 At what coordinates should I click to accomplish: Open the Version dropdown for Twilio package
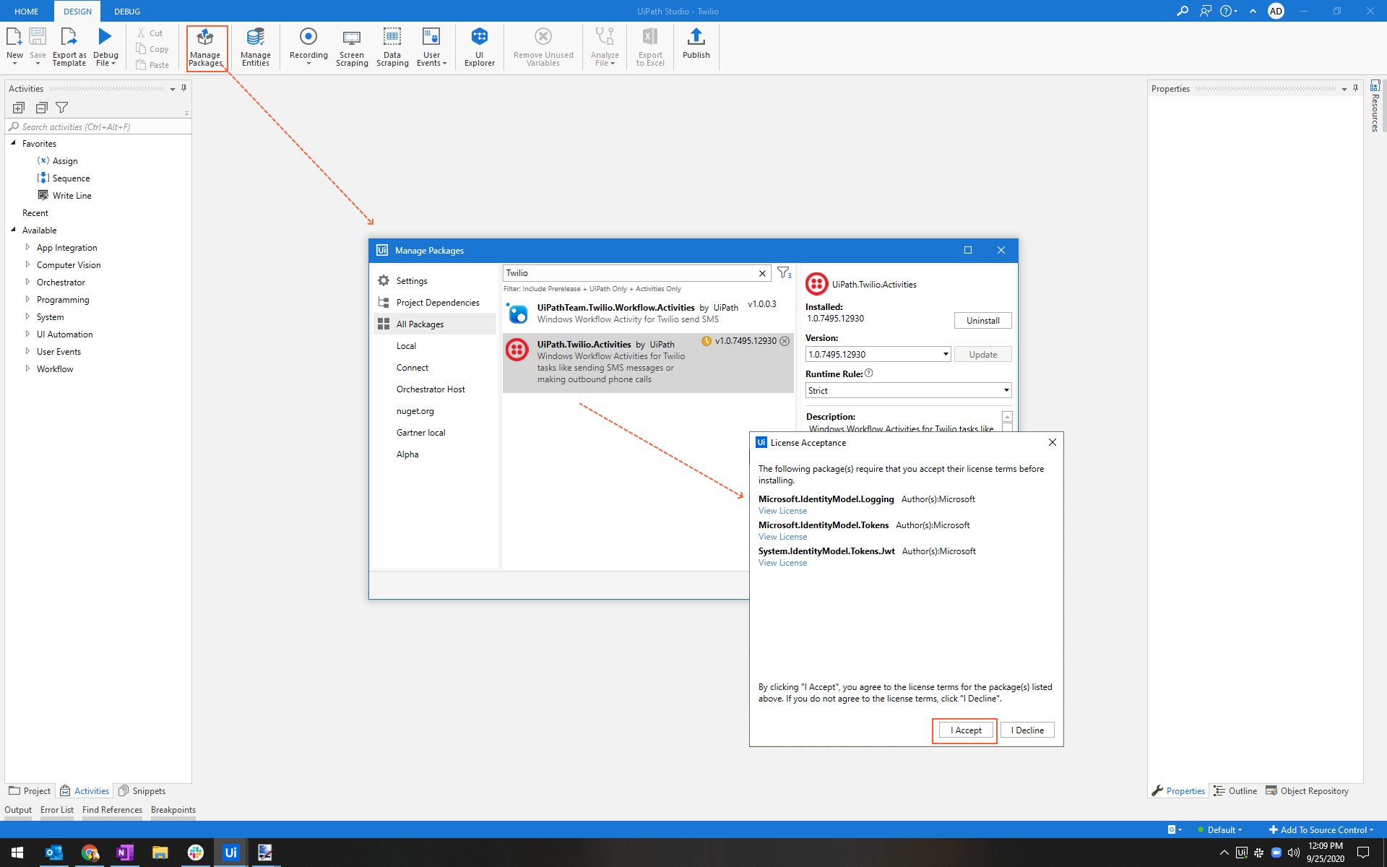(x=945, y=354)
